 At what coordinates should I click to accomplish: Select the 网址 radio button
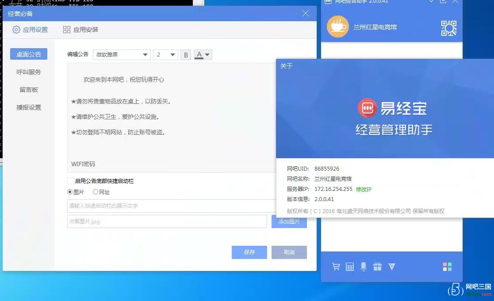[x=95, y=192]
